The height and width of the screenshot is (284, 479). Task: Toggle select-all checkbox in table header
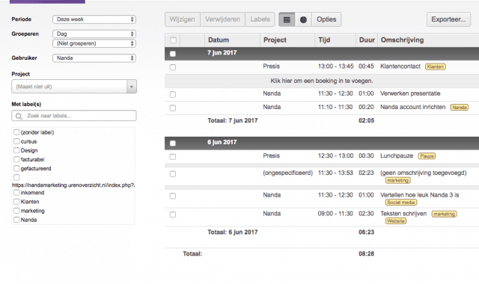click(x=173, y=40)
